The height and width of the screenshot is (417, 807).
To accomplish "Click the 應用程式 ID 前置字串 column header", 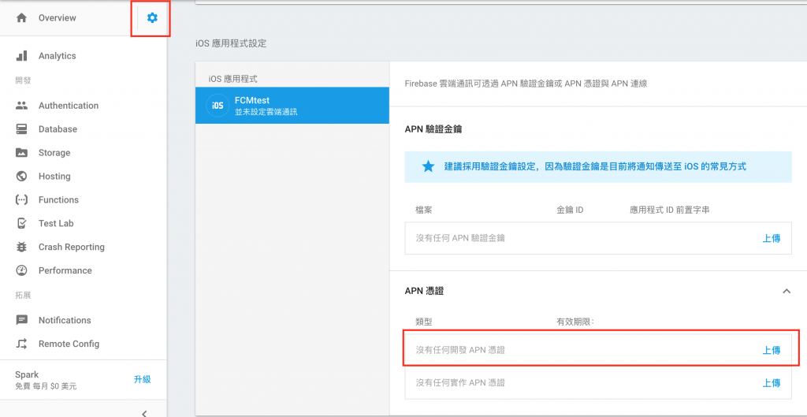I will pos(670,210).
